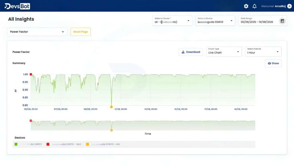Click the red MAX marker on main chart

point(31,74)
